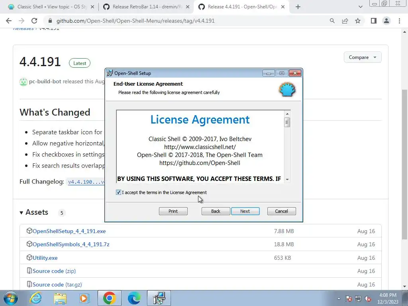
Task: Click the muted volume tray icon
Action: pyautogui.click(x=368, y=299)
